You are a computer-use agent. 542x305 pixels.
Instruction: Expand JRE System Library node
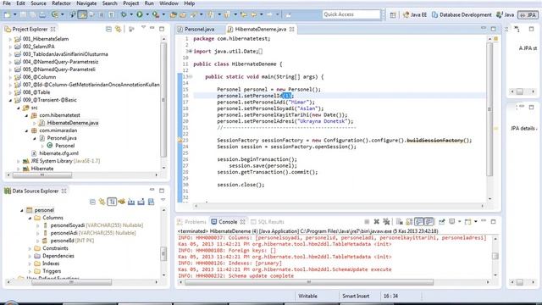coord(19,161)
